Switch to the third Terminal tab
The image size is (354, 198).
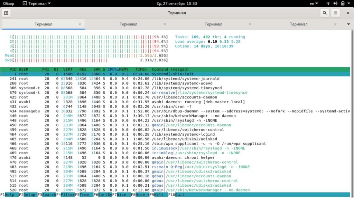(x=213, y=24)
